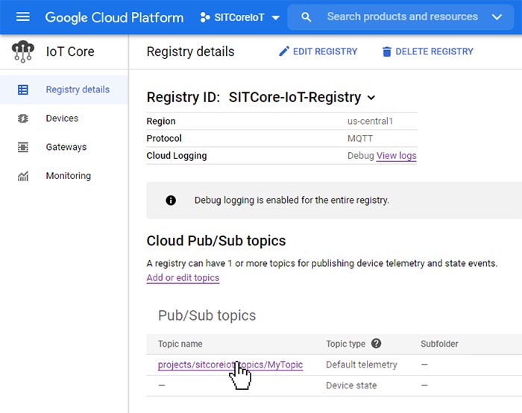Image resolution: width=522 pixels, height=413 pixels.
Task: Click the info icon in debug logging notice
Action: pos(171,201)
